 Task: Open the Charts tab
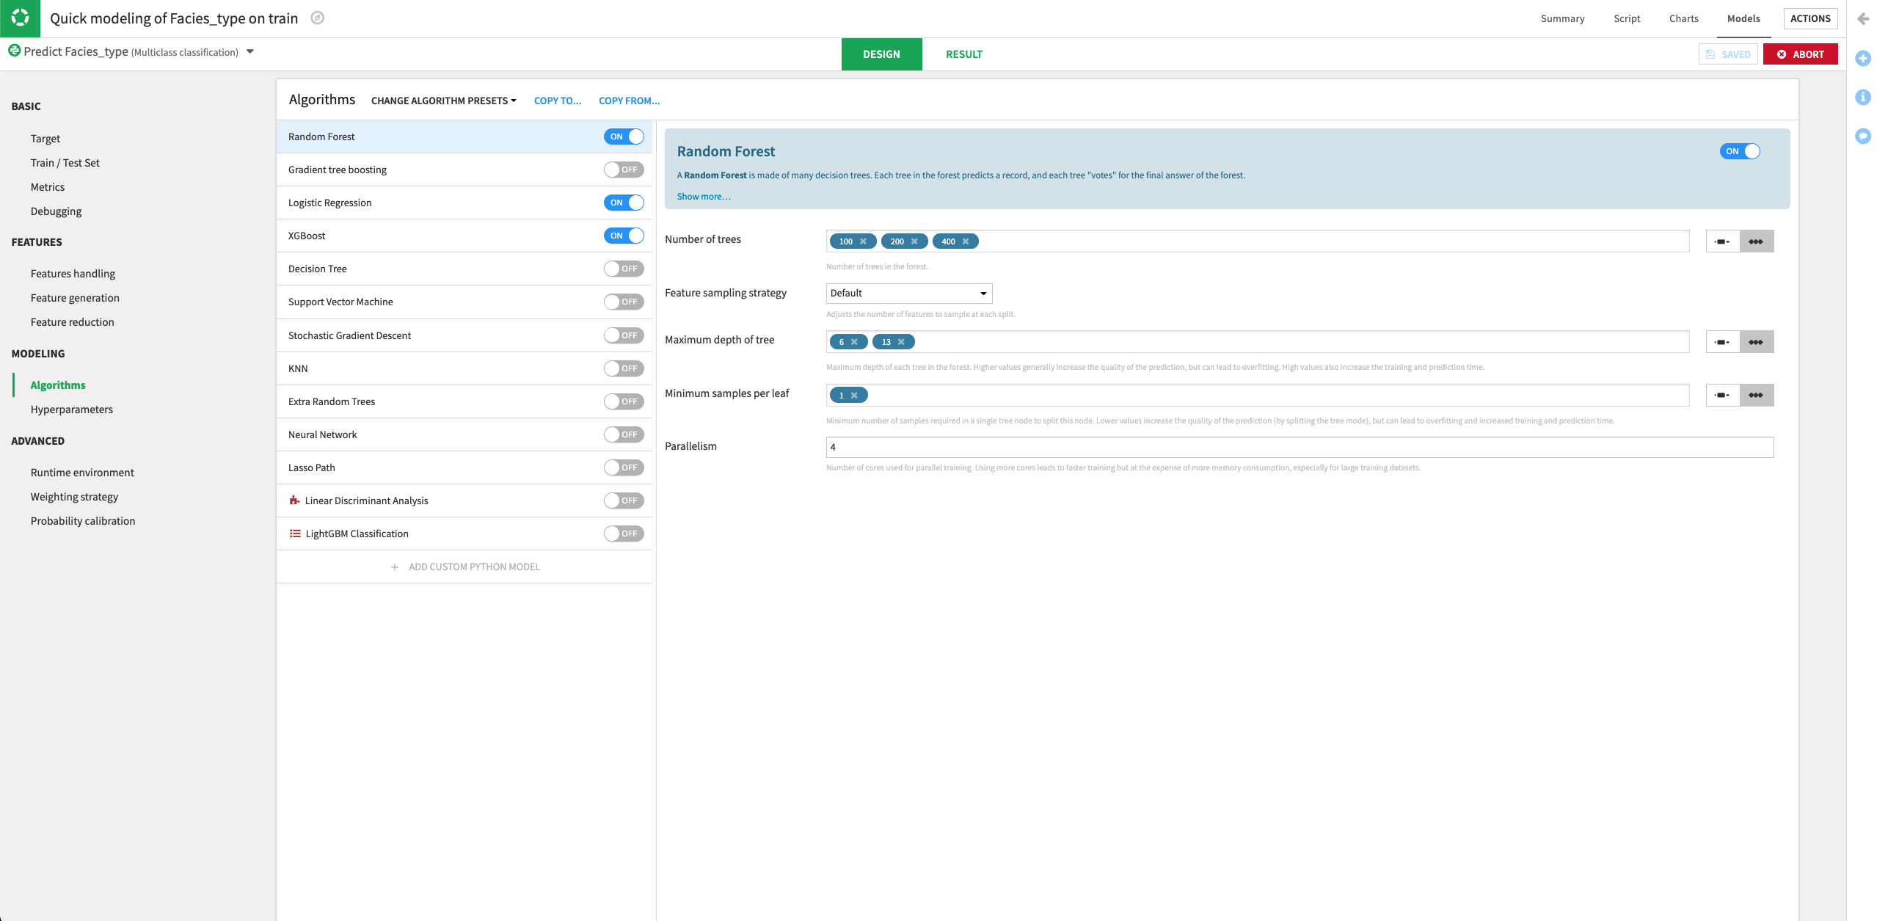pos(1683,18)
